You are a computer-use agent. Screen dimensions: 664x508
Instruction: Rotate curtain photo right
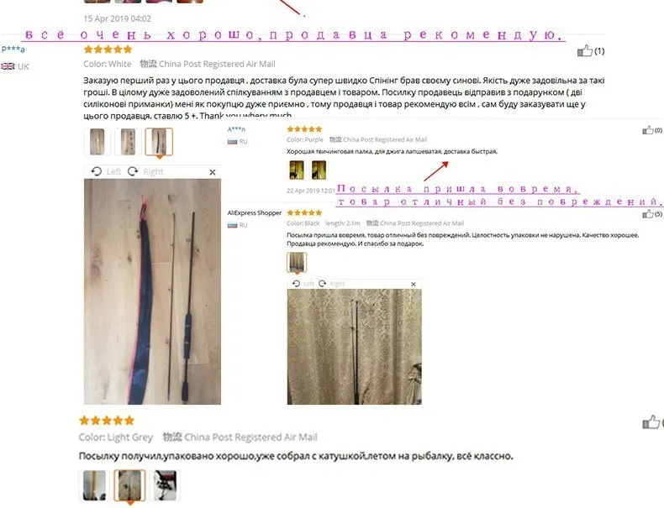331,284
